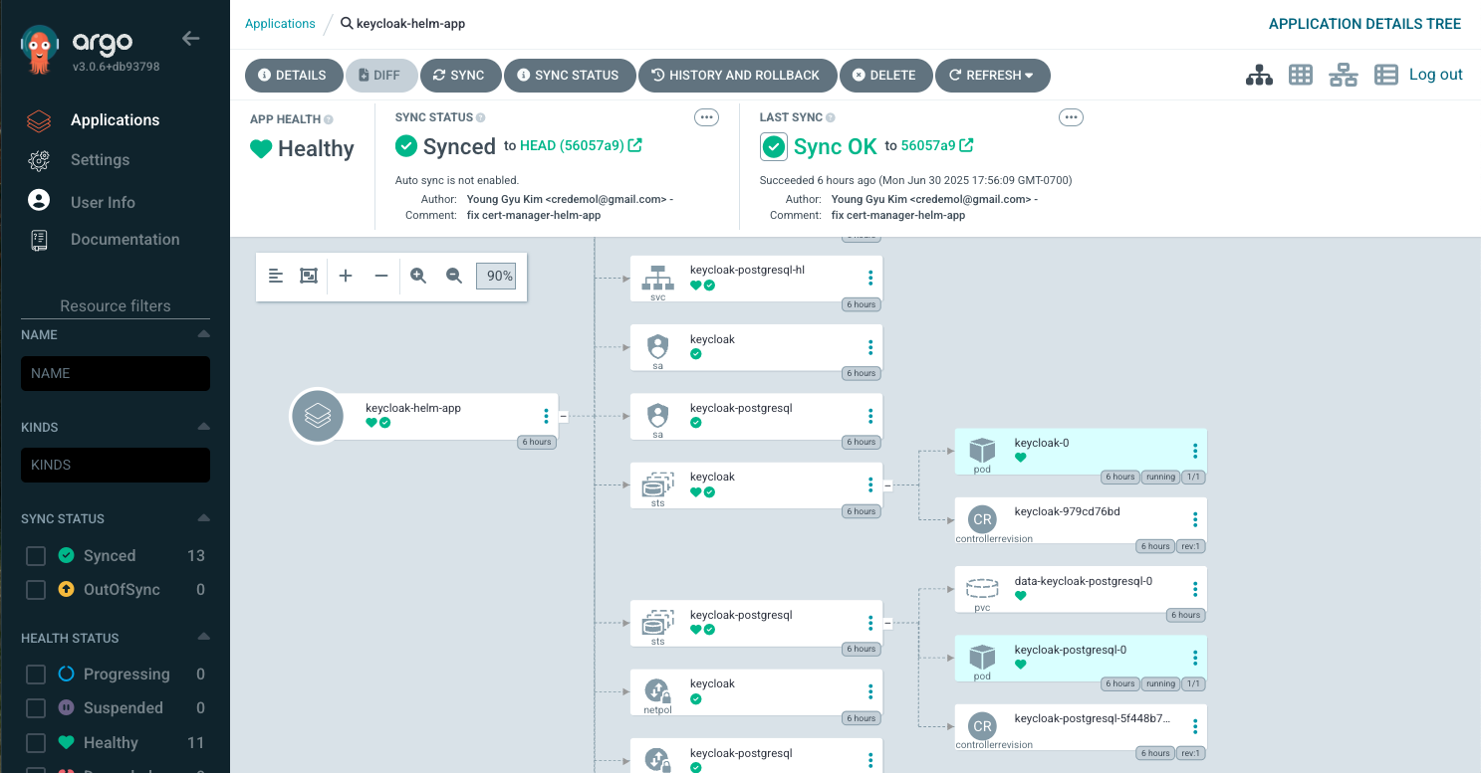The width and height of the screenshot is (1481, 773).
Task: Focus the KINDS filter input field
Action: [116, 465]
